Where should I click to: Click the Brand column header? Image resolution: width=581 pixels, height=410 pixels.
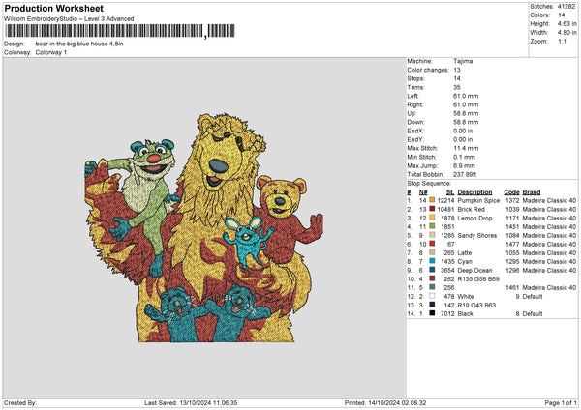[532, 192]
